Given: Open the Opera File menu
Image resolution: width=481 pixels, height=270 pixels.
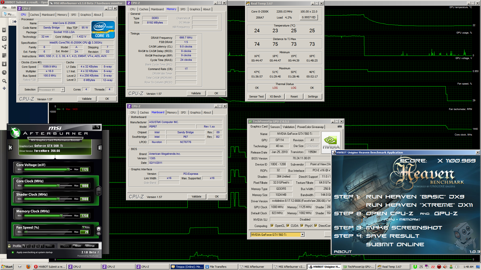Looking at the screenshot, I should coord(5,8).
